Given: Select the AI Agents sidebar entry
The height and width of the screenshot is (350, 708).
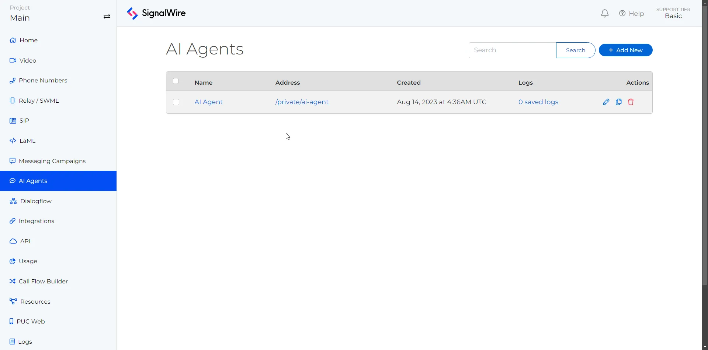Looking at the screenshot, I should 33,180.
